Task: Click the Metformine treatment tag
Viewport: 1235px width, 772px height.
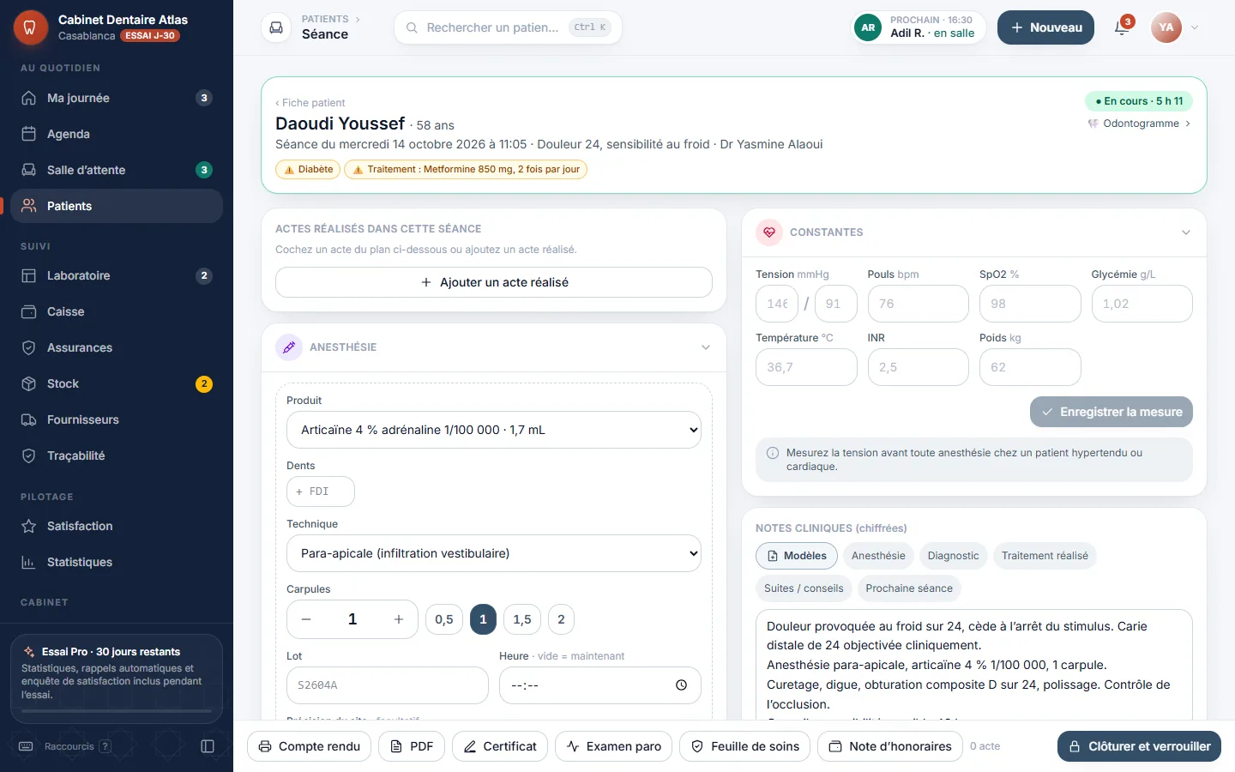Action: 466,169
